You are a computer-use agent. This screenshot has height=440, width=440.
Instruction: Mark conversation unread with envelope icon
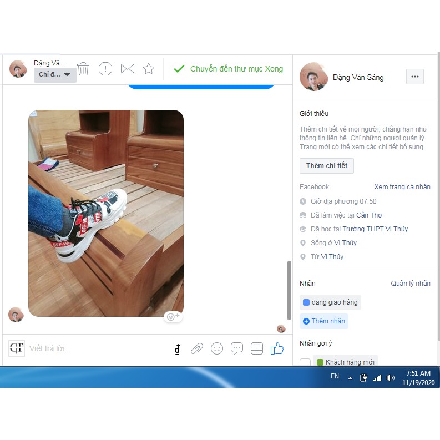(128, 69)
